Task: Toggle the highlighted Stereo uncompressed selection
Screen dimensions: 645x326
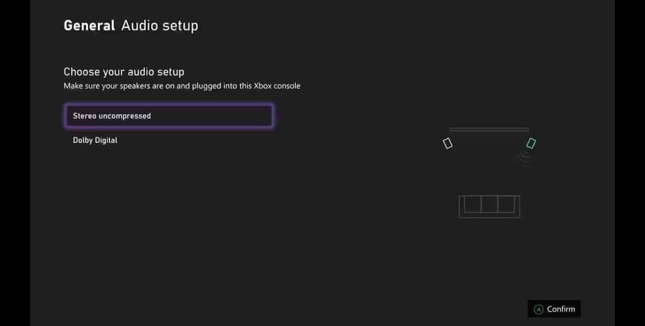Action: coord(169,115)
